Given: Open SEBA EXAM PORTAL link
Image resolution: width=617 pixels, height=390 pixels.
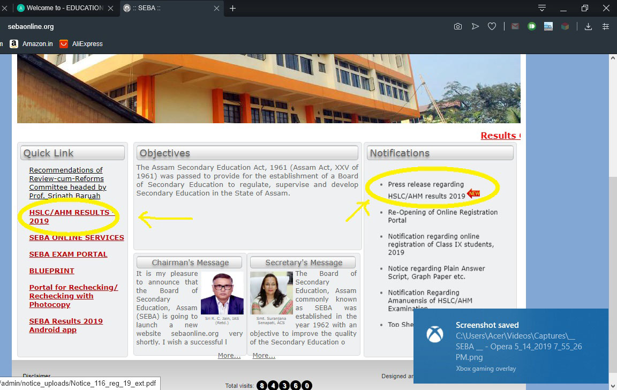Looking at the screenshot, I should pos(68,254).
